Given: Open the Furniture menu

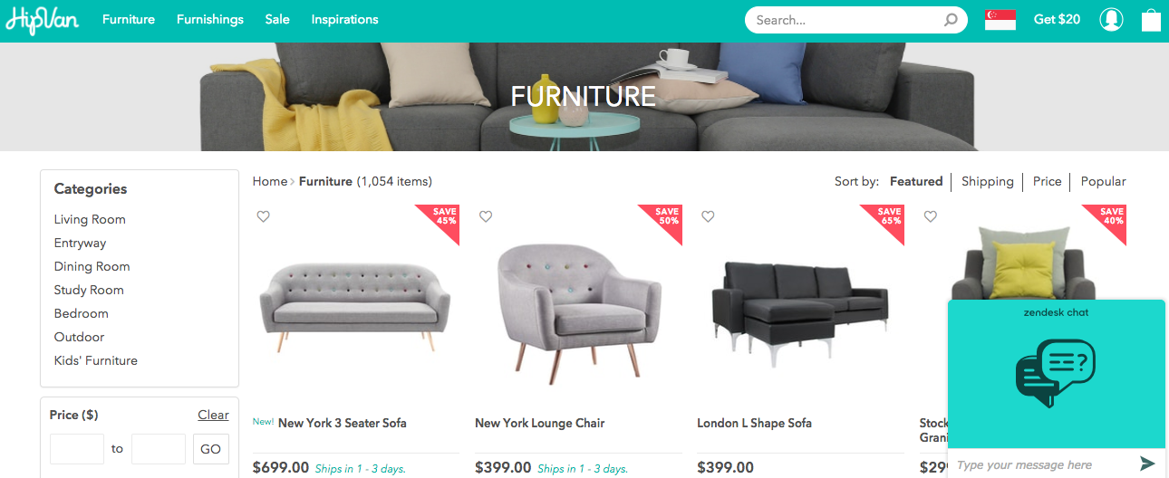Looking at the screenshot, I should click(x=129, y=19).
